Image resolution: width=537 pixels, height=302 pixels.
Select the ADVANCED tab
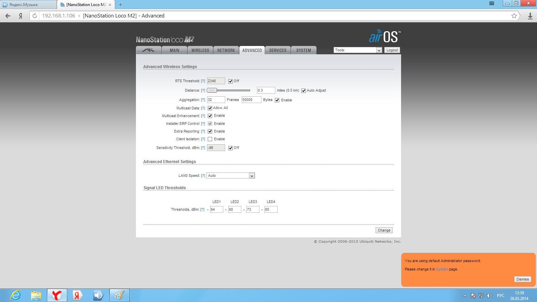pos(252,50)
